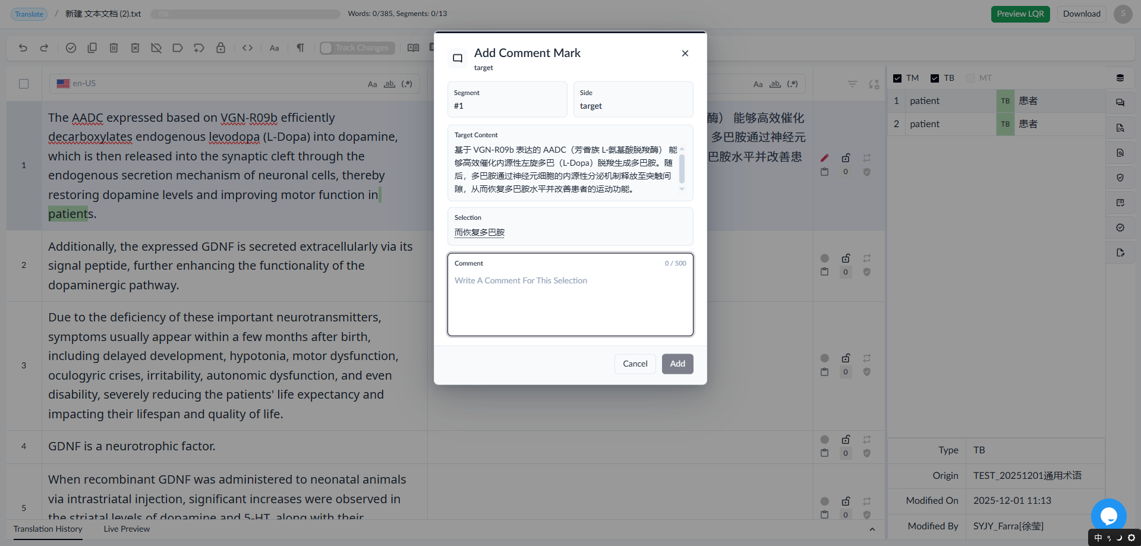Click the en-US source filter field

(x=234, y=84)
